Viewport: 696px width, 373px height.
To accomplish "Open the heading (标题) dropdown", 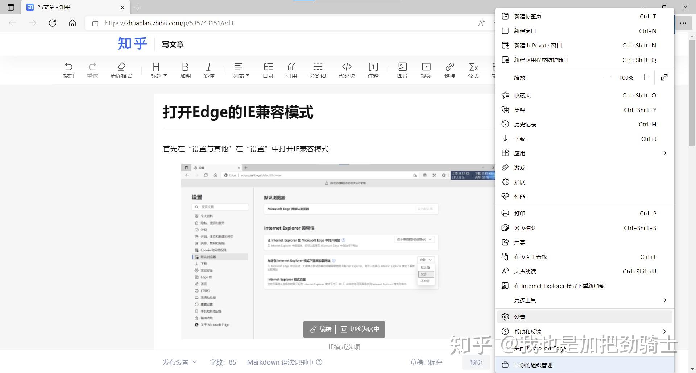I will (x=159, y=70).
